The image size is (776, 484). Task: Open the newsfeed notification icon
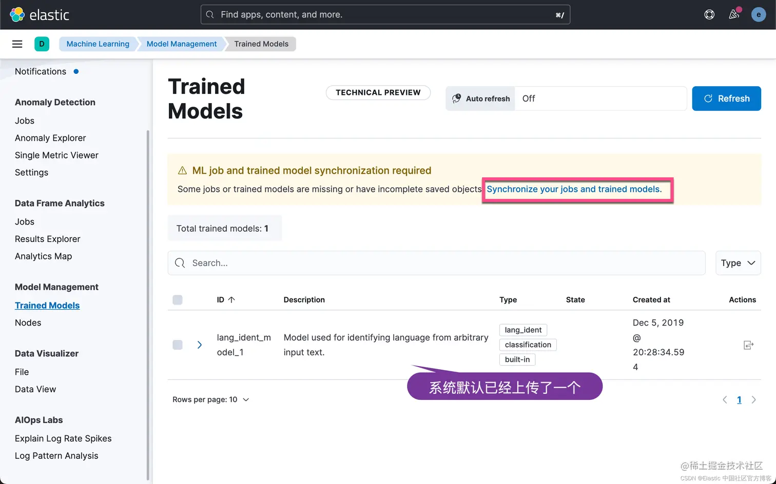click(x=734, y=14)
